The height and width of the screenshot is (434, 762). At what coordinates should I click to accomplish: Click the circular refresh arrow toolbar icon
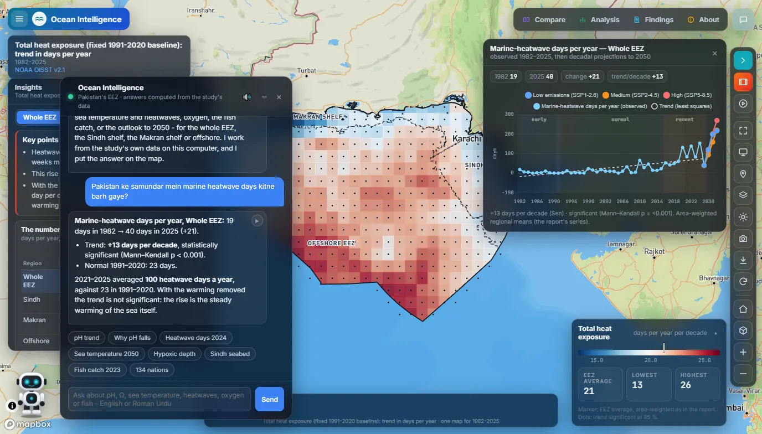pos(743,282)
